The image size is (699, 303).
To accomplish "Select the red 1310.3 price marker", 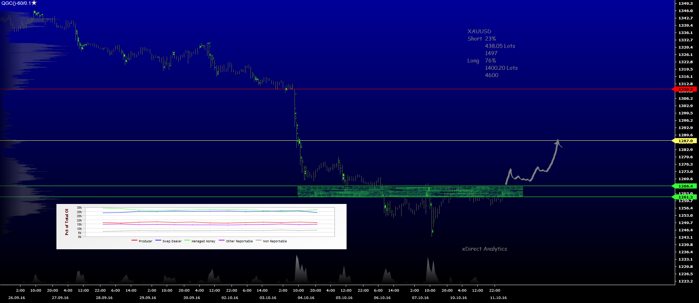I will (685, 89).
